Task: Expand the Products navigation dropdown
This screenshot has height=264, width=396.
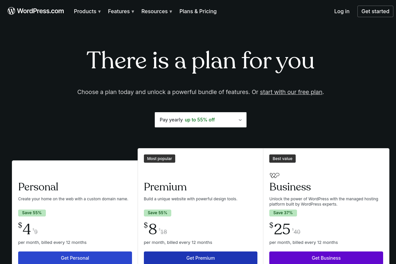Action: (x=87, y=11)
